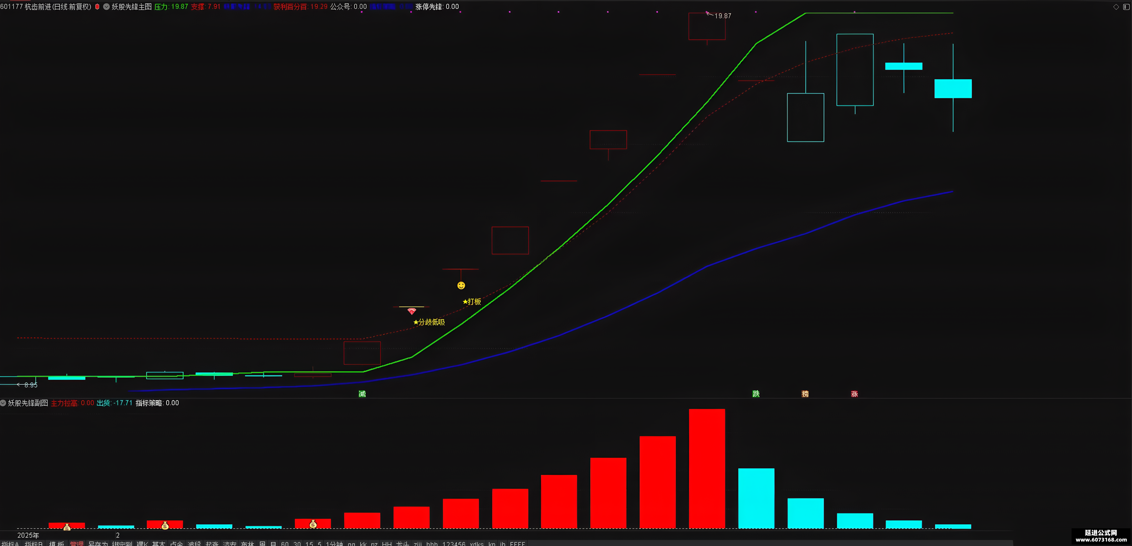The height and width of the screenshot is (546, 1132).
Task: Click the money bag icon on first red volume bar
Action: tap(67, 527)
